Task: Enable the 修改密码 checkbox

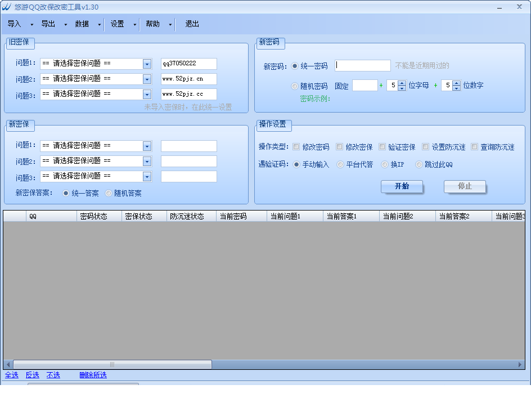Action: (296, 147)
